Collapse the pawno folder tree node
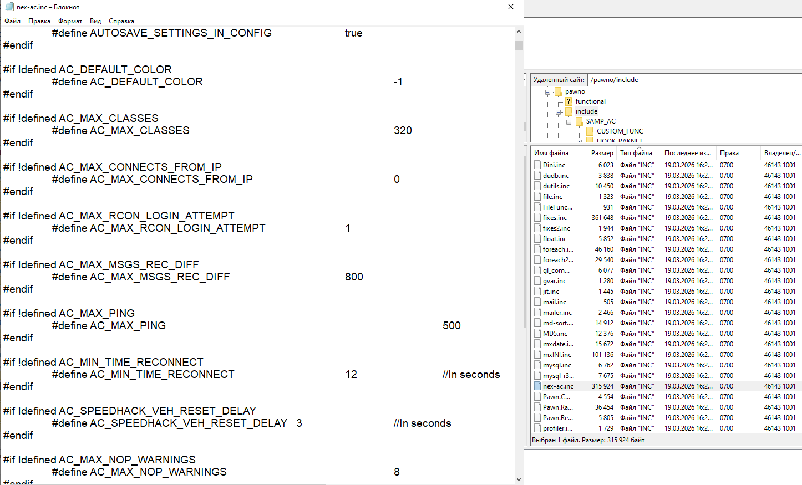 [x=547, y=92]
